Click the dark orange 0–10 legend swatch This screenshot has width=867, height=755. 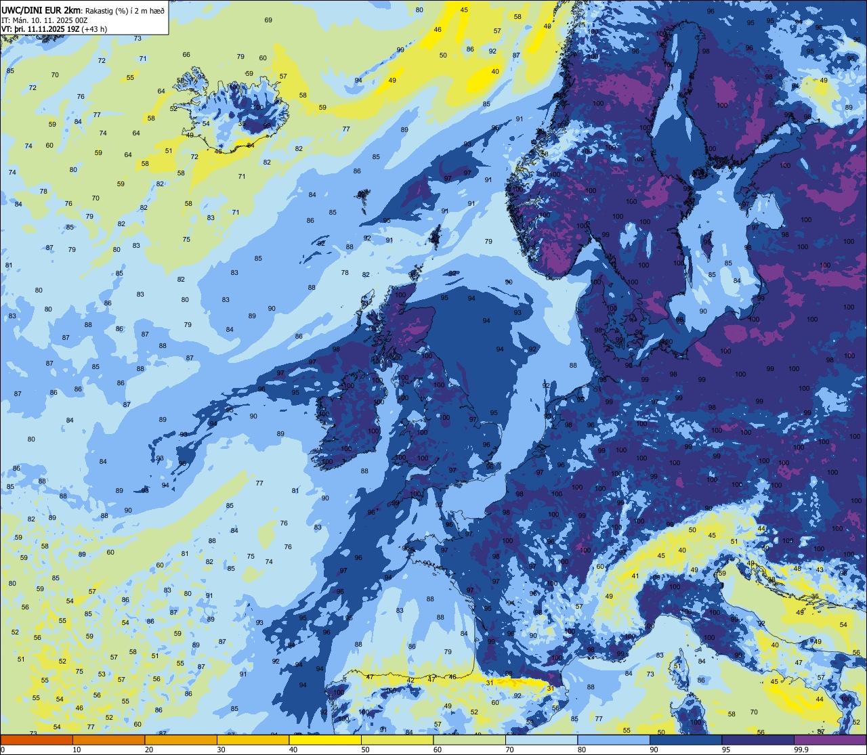[x=37, y=740]
